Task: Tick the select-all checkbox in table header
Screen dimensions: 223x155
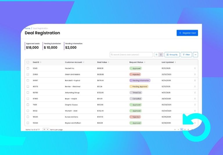Action: (28, 62)
